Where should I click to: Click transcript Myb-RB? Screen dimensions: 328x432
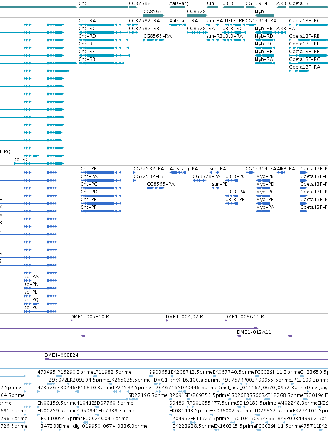(264, 29)
